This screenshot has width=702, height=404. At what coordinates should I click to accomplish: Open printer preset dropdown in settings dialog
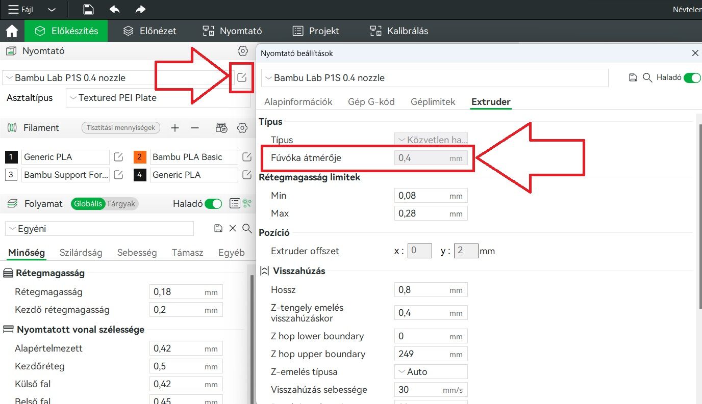(x=435, y=78)
